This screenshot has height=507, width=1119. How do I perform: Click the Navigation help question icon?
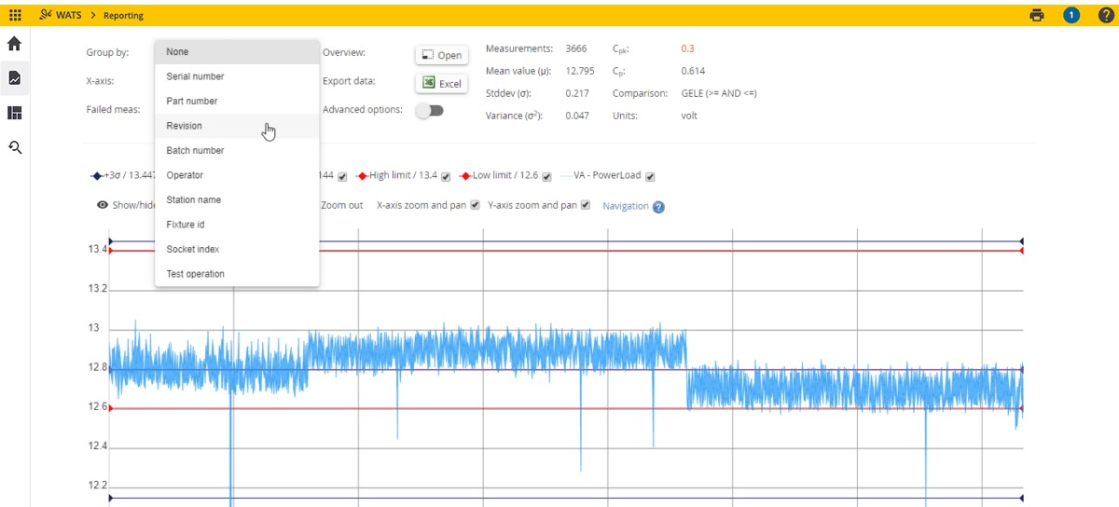658,207
